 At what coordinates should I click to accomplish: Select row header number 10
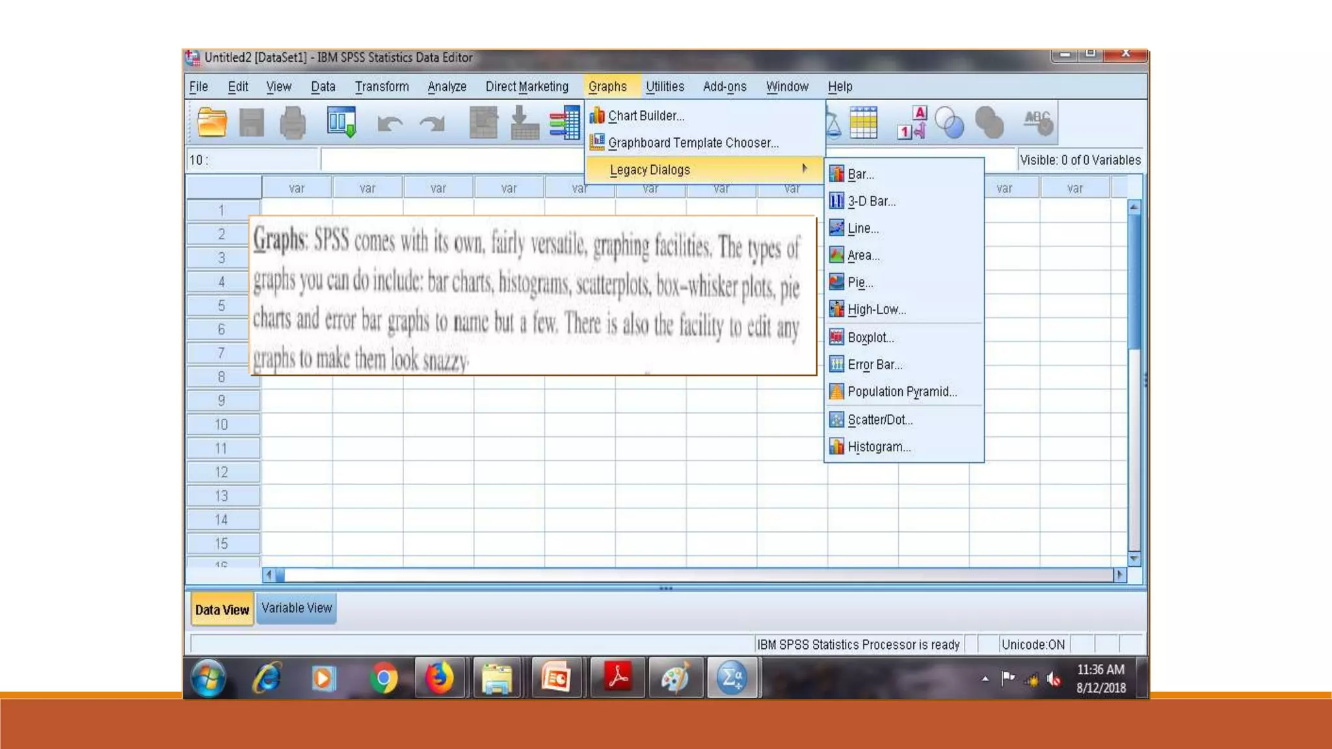(222, 425)
